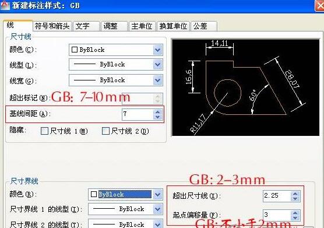Open the 换算单位 tab
The width and height of the screenshot is (324, 228).
(173, 26)
